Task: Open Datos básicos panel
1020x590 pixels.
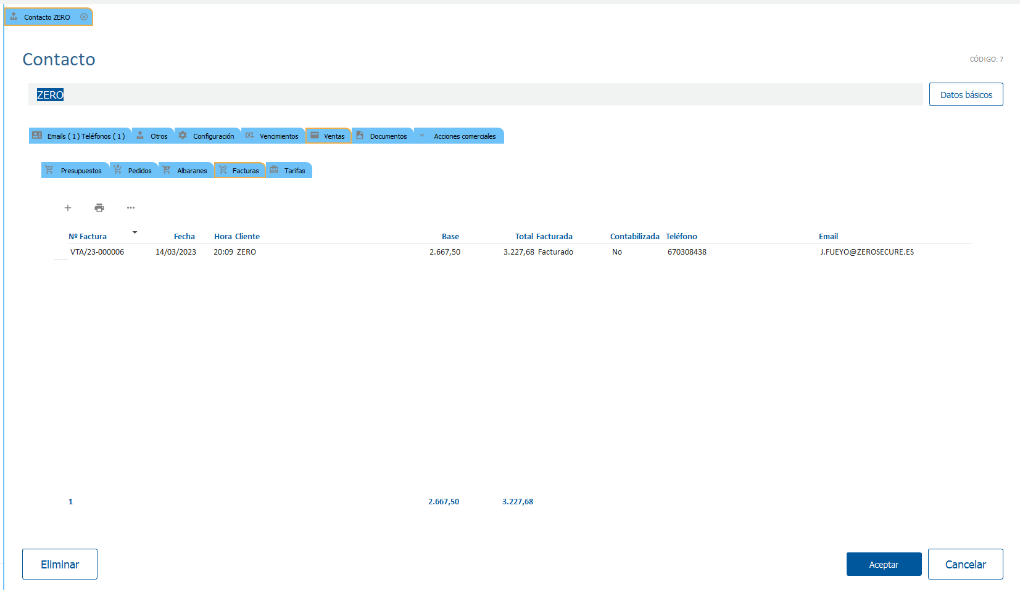Action: pyautogui.click(x=966, y=94)
